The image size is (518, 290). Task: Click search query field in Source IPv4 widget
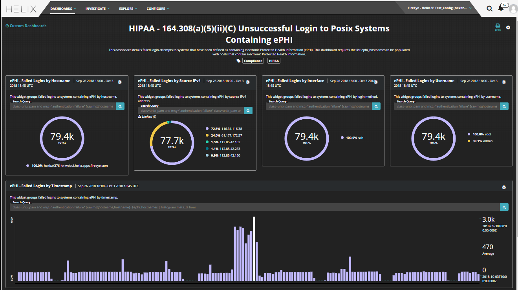click(x=191, y=111)
